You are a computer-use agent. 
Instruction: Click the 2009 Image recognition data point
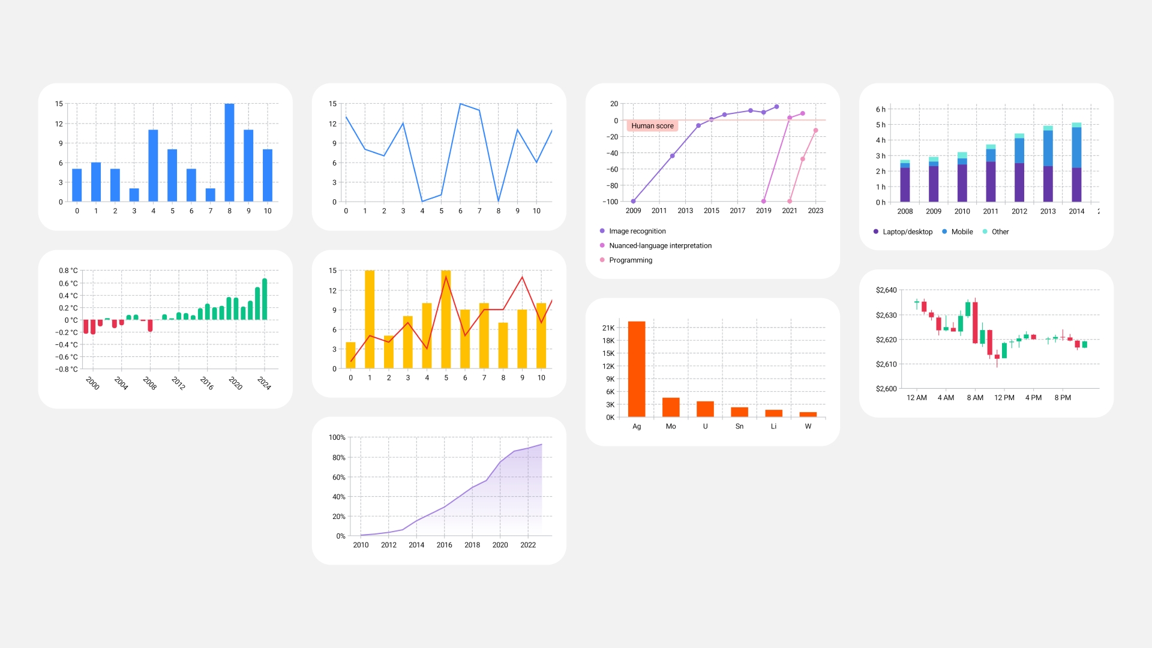633,202
